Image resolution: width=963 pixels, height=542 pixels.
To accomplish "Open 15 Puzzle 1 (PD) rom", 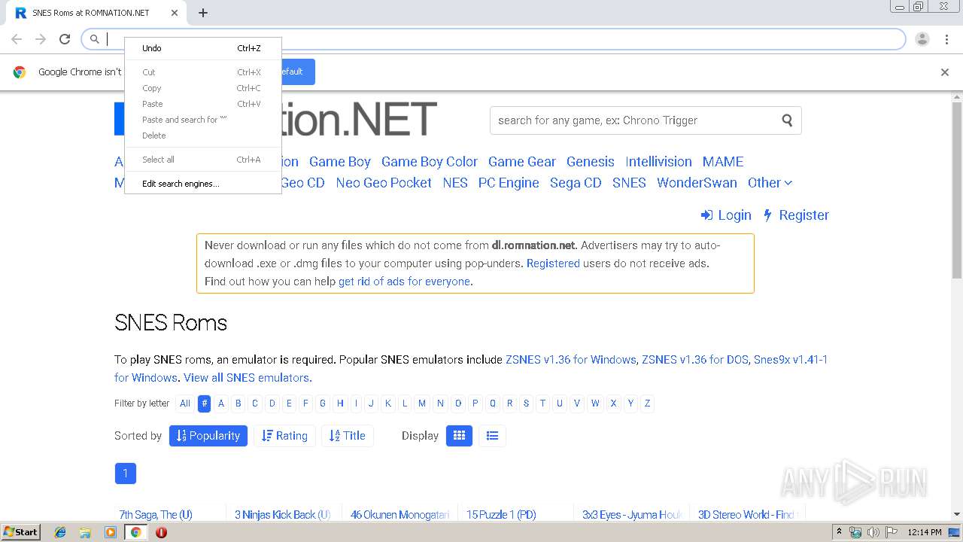I will [501, 515].
